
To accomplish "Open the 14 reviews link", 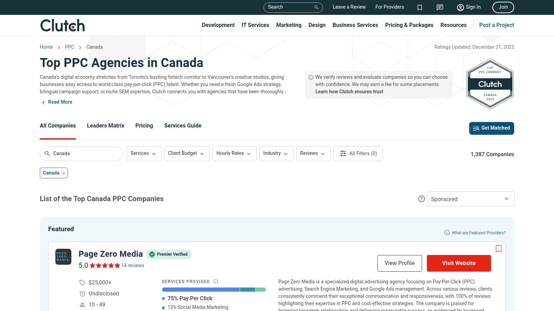I will (x=133, y=265).
